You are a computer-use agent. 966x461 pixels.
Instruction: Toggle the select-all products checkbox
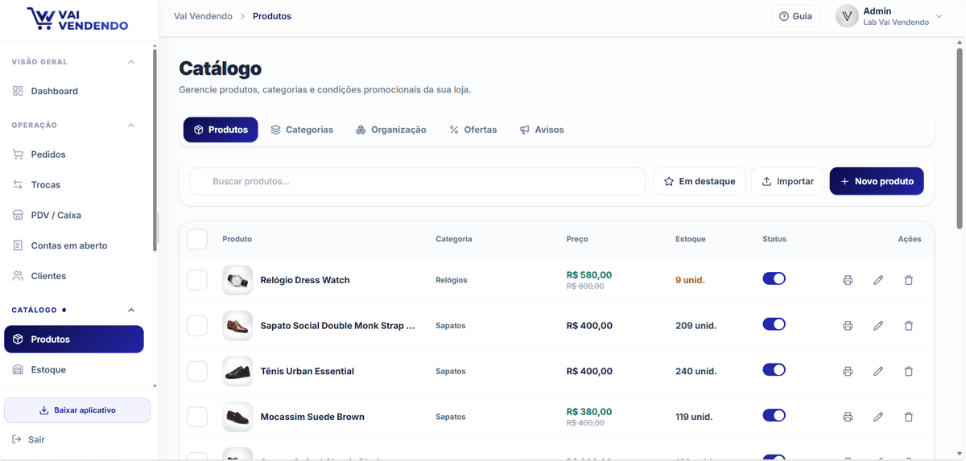point(197,239)
